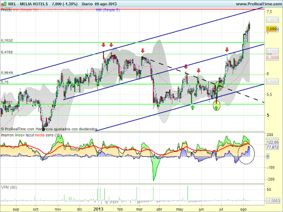Click the -100 oscillator scale value

pos(270,167)
